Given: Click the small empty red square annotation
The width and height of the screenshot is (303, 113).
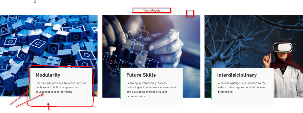Looking at the screenshot, I should (x=190, y=13).
